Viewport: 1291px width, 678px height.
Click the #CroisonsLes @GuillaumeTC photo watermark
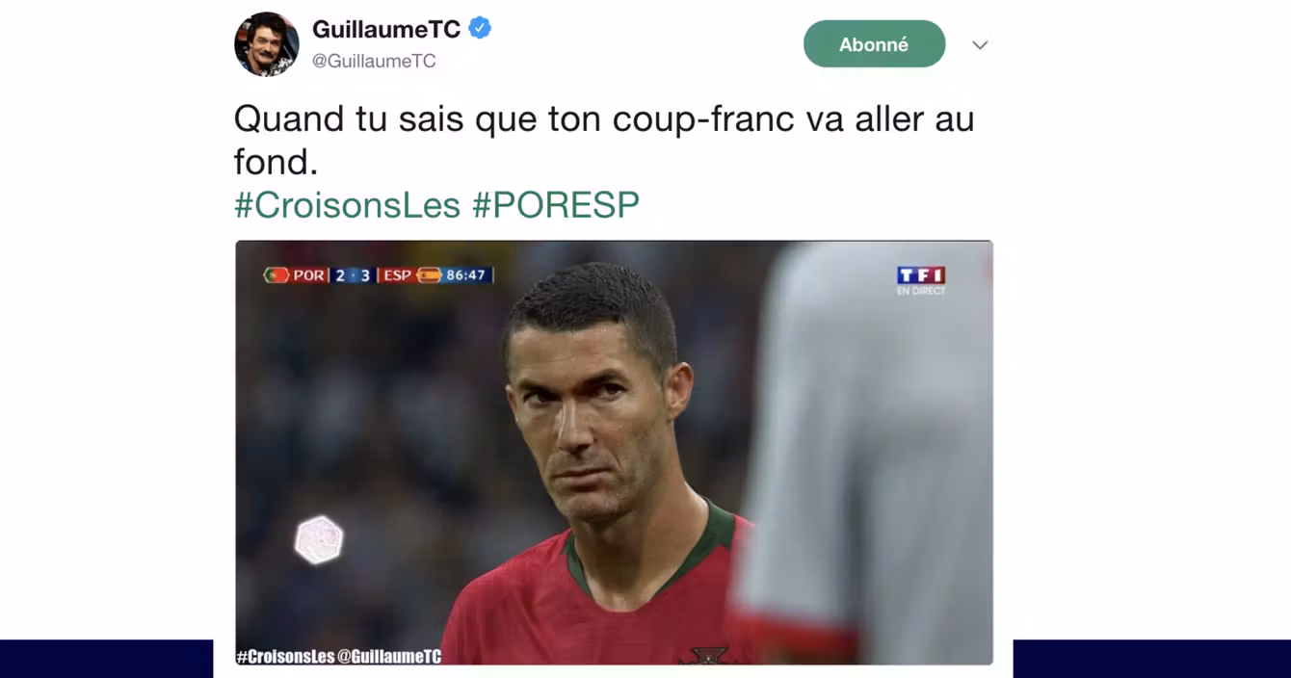point(339,656)
